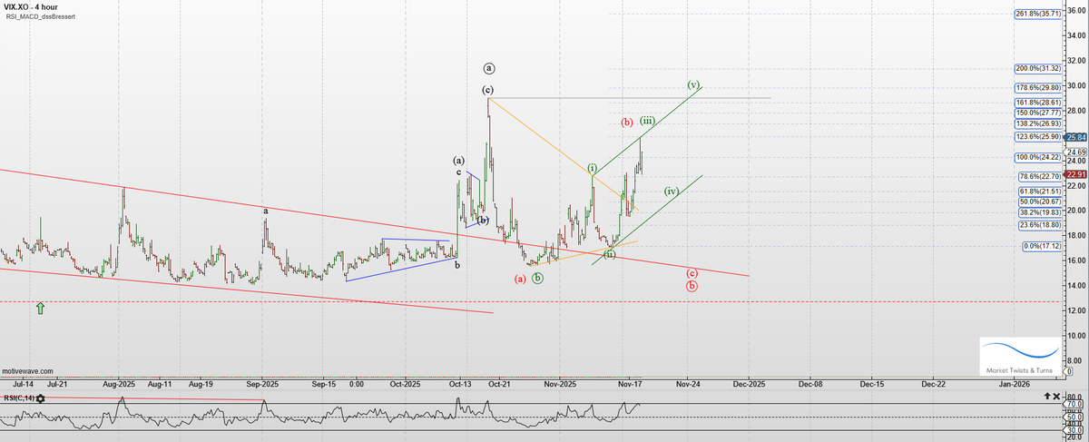The image size is (1089, 442).
Task: Click the VIX.XO - 4 hour chart title
Action: coord(33,7)
